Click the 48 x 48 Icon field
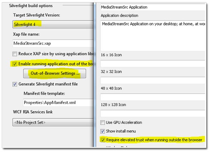The height and width of the screenshot is (152, 210). 153,97
